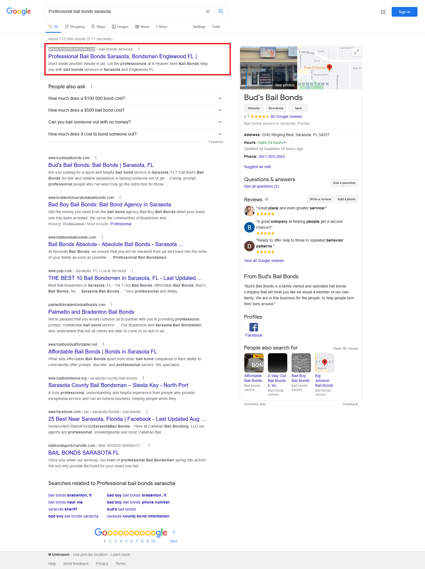Expand the map with the fullscreen icon
The width and height of the screenshot is (425, 569).
pos(356,52)
